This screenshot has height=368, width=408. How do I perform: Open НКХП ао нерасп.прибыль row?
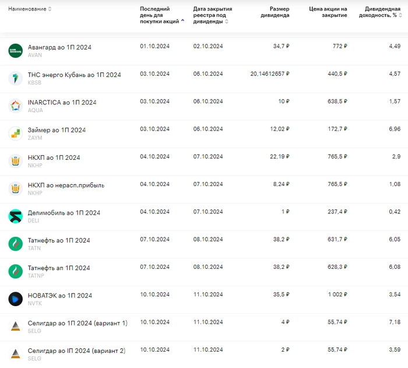[x=66, y=185]
